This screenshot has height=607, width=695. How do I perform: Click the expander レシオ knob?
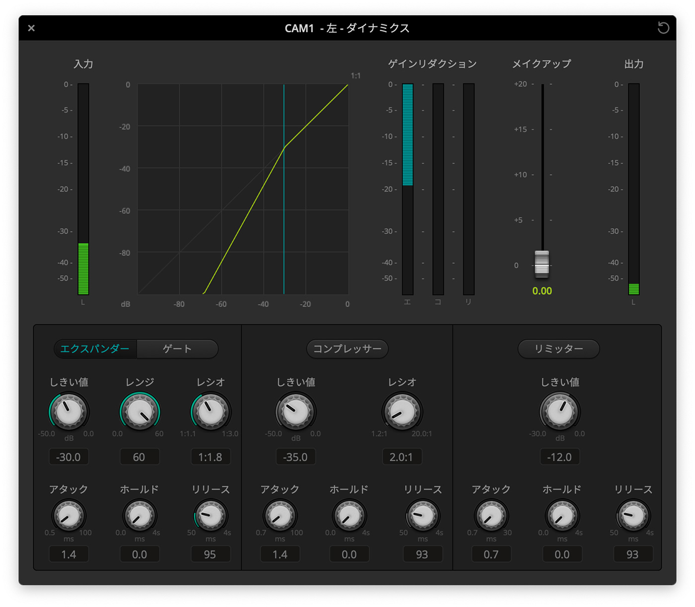210,412
